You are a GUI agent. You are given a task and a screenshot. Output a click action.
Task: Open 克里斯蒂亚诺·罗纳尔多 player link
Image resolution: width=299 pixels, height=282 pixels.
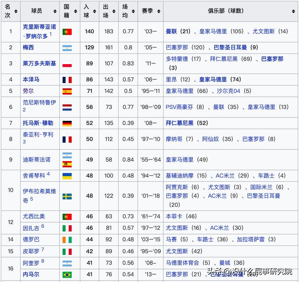40,31
